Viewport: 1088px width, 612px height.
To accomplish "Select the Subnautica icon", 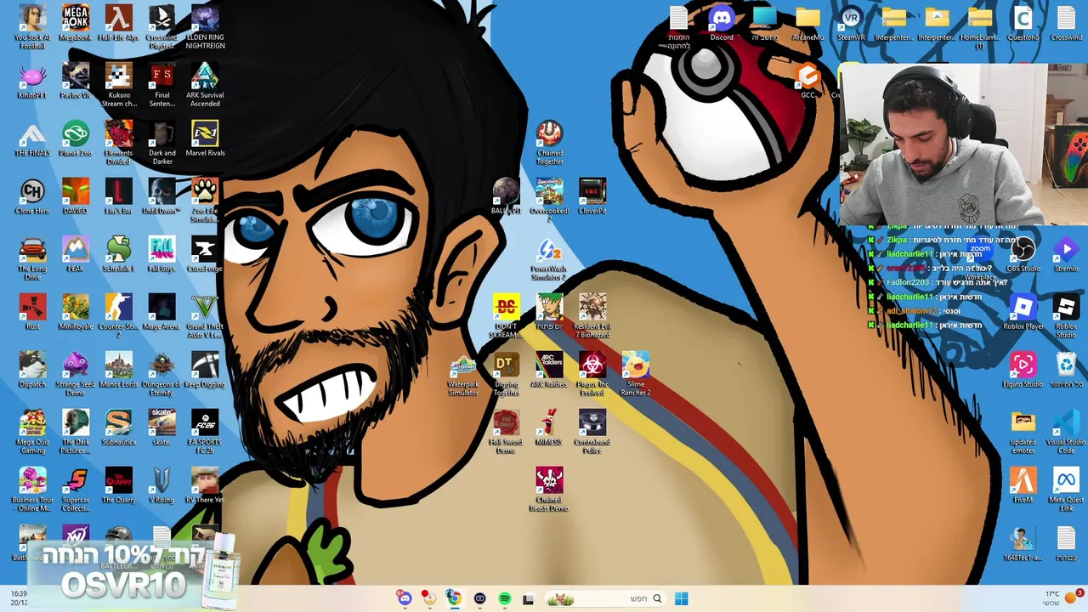I will tap(118, 428).
